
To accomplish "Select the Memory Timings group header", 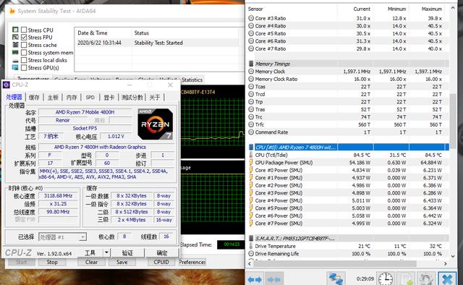I will [x=349, y=64].
